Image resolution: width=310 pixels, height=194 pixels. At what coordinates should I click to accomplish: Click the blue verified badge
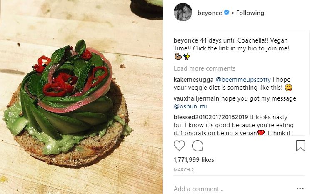click(x=226, y=13)
